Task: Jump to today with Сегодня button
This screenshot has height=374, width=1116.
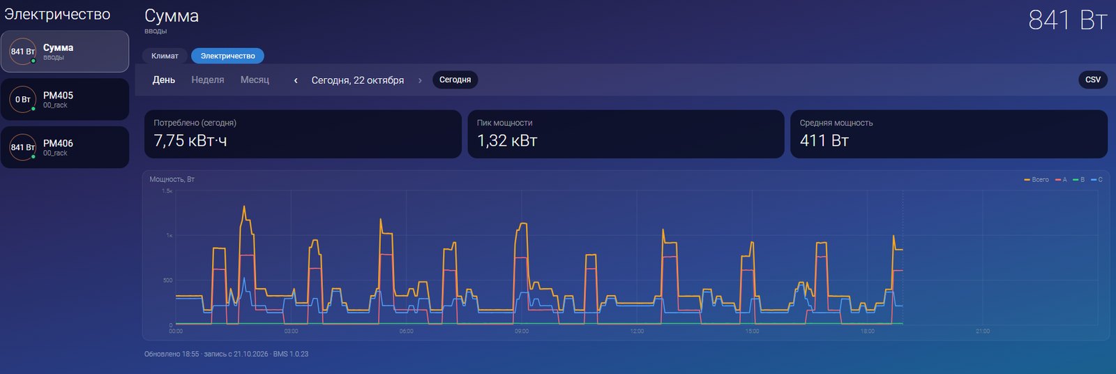Action: click(455, 80)
